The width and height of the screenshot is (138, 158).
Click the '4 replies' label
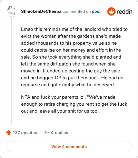click(x=59, y=133)
